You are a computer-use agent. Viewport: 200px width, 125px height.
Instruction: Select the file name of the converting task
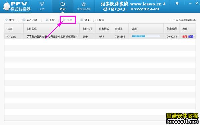click(x=52, y=37)
